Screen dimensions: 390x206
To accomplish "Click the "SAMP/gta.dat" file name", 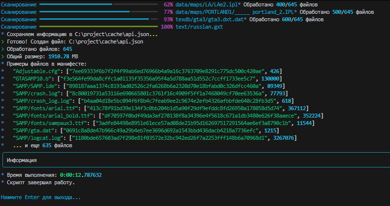I will 34,130.
